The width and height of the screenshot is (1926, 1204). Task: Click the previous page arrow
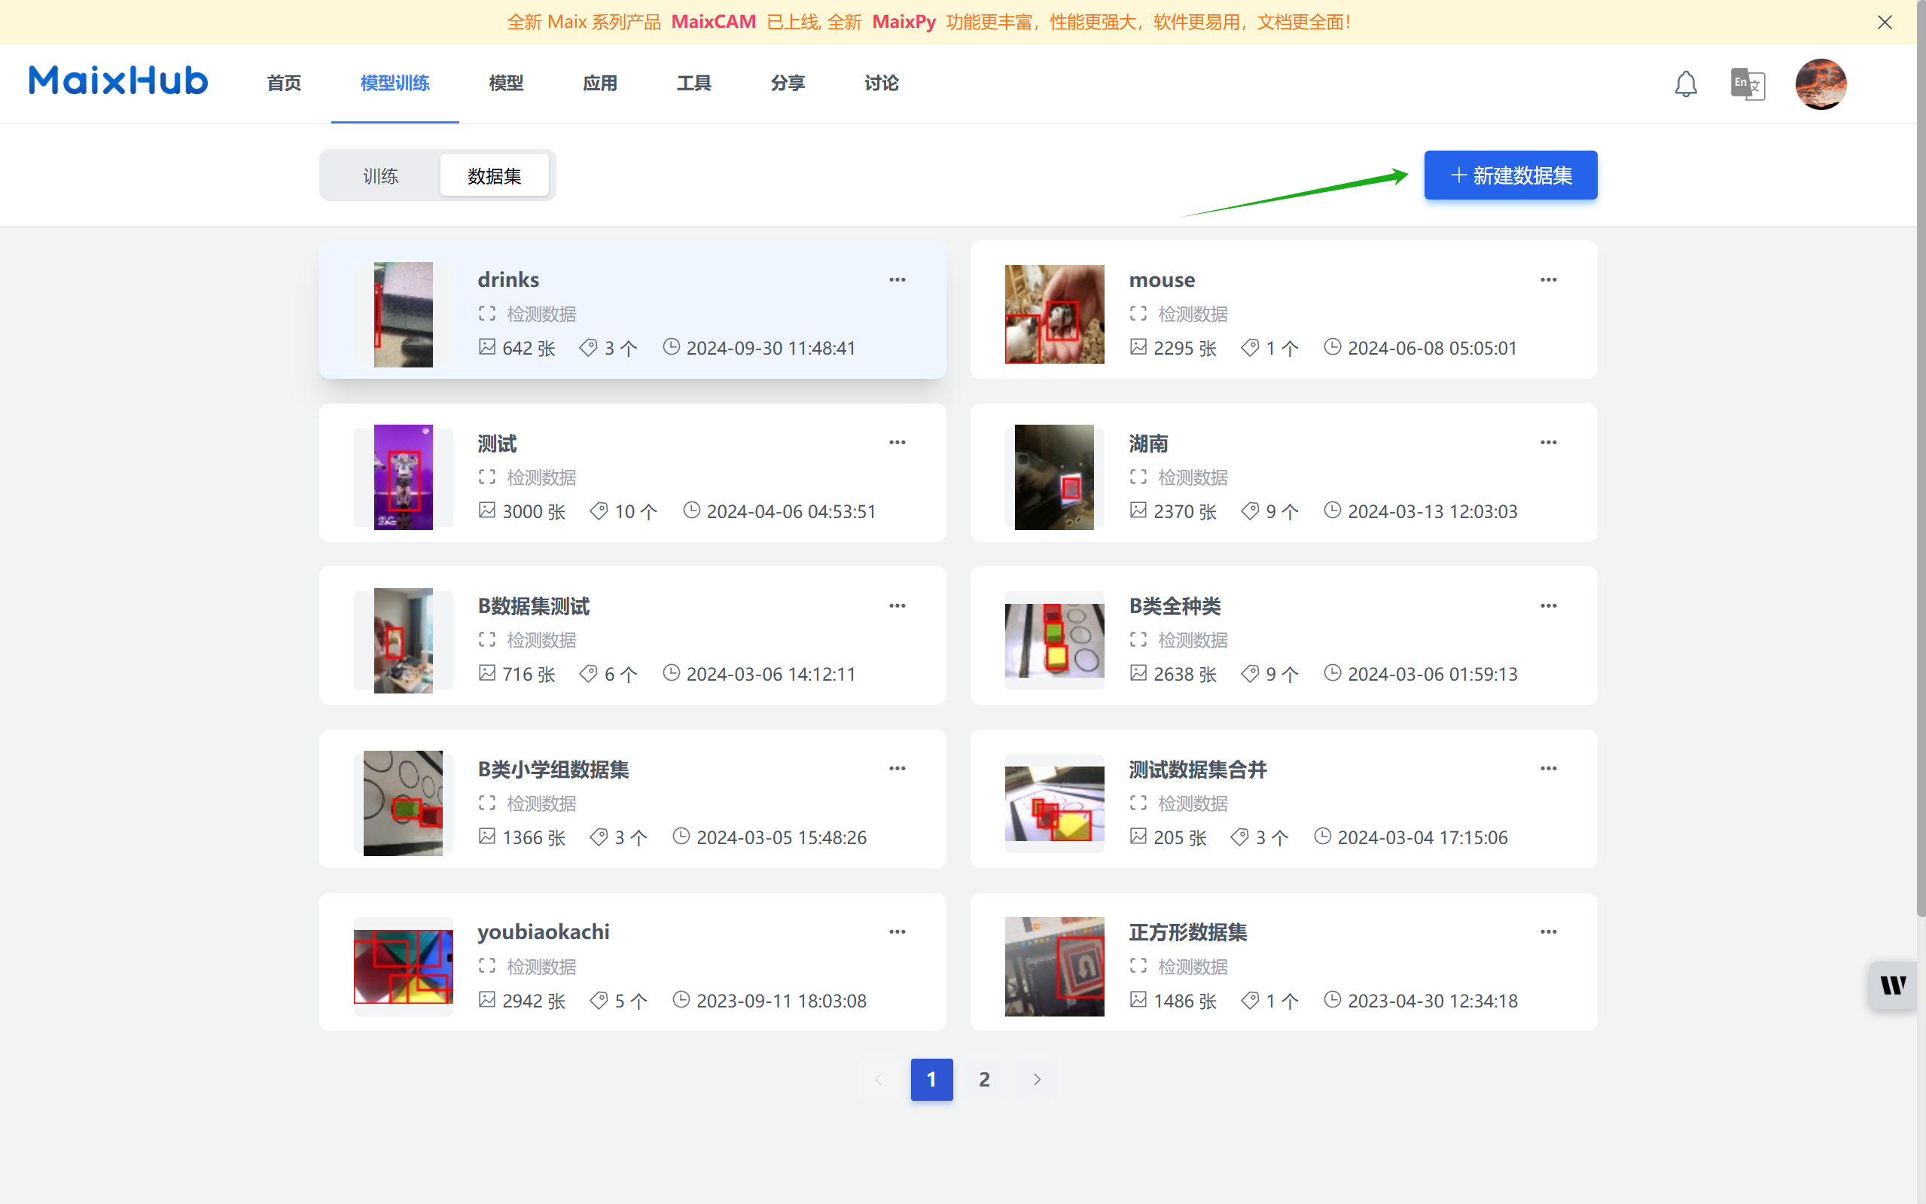pyautogui.click(x=878, y=1079)
